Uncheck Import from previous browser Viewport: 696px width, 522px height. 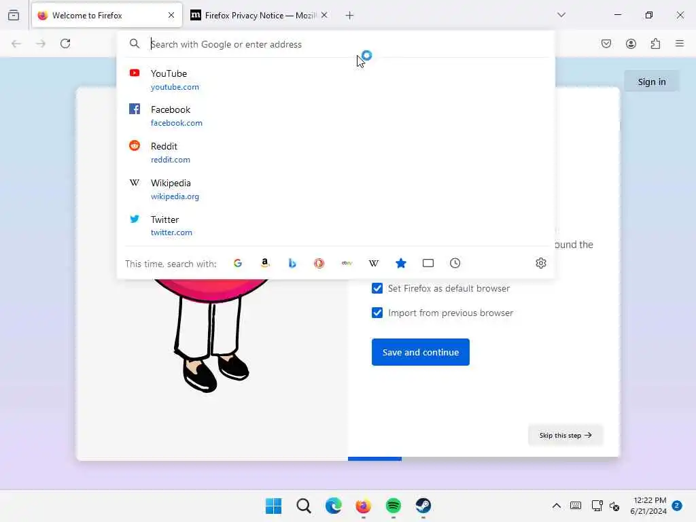tap(377, 313)
